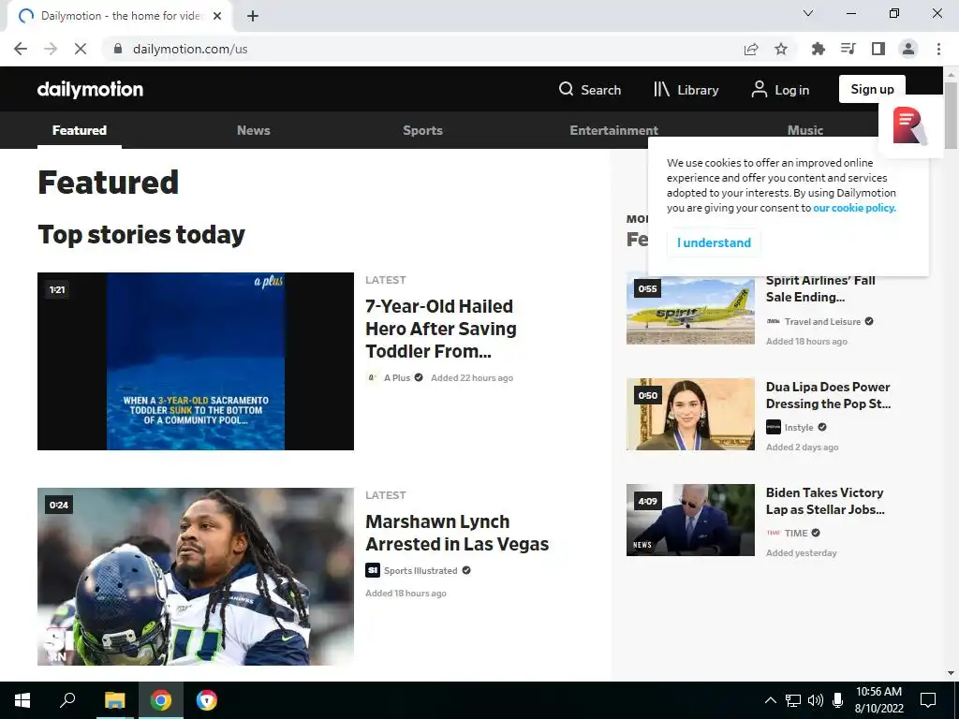Click the page vertical scrollbar thumb

[951, 115]
